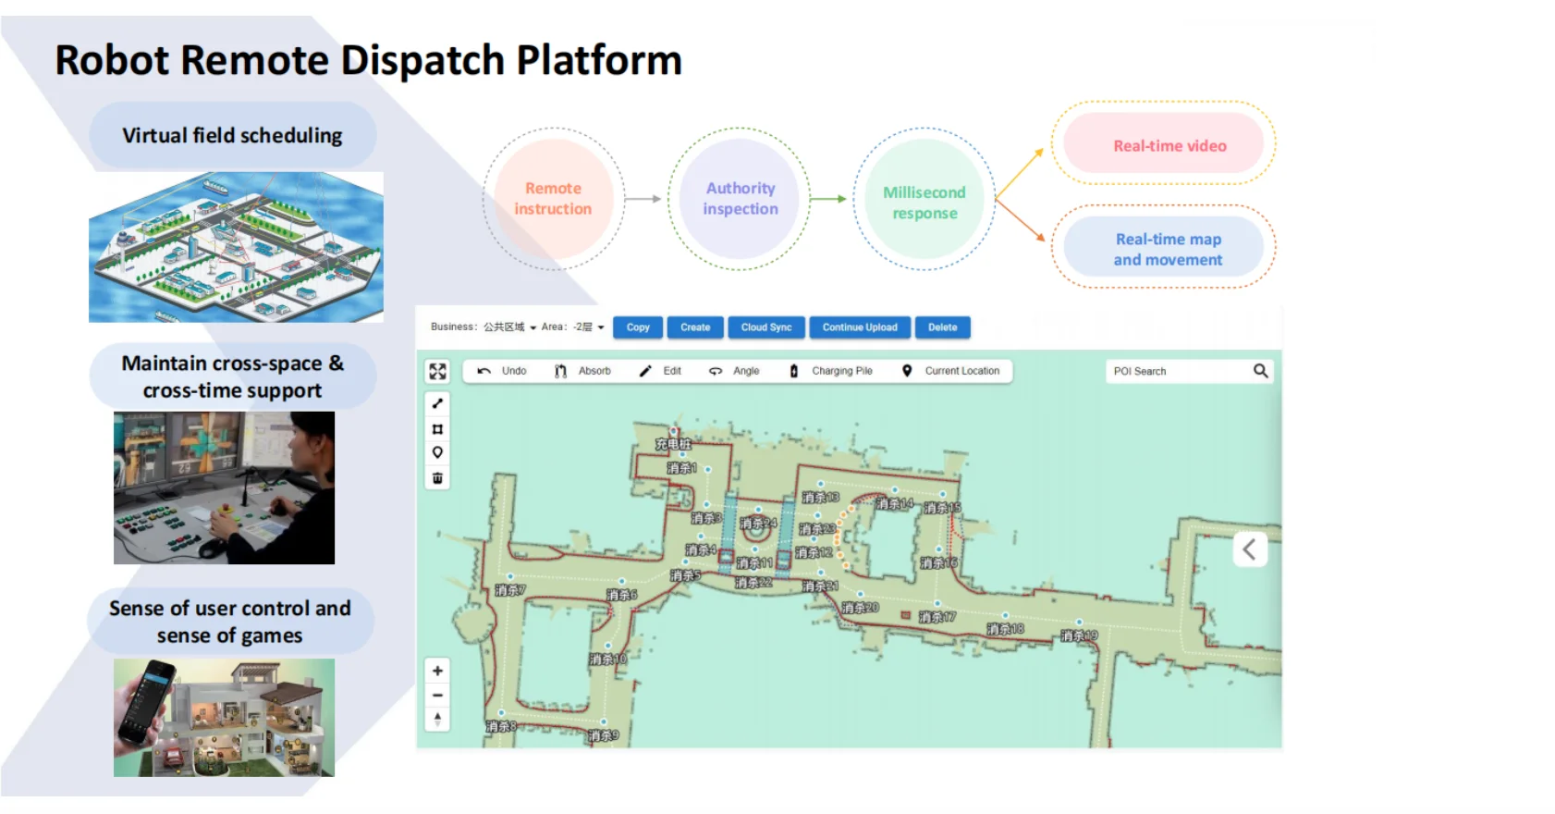
Task: Click the smart home phone image
Action: tap(224, 718)
